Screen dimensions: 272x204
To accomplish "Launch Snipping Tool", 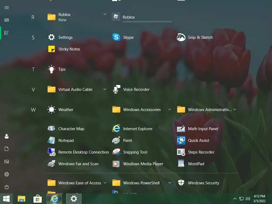I will [130, 152].
